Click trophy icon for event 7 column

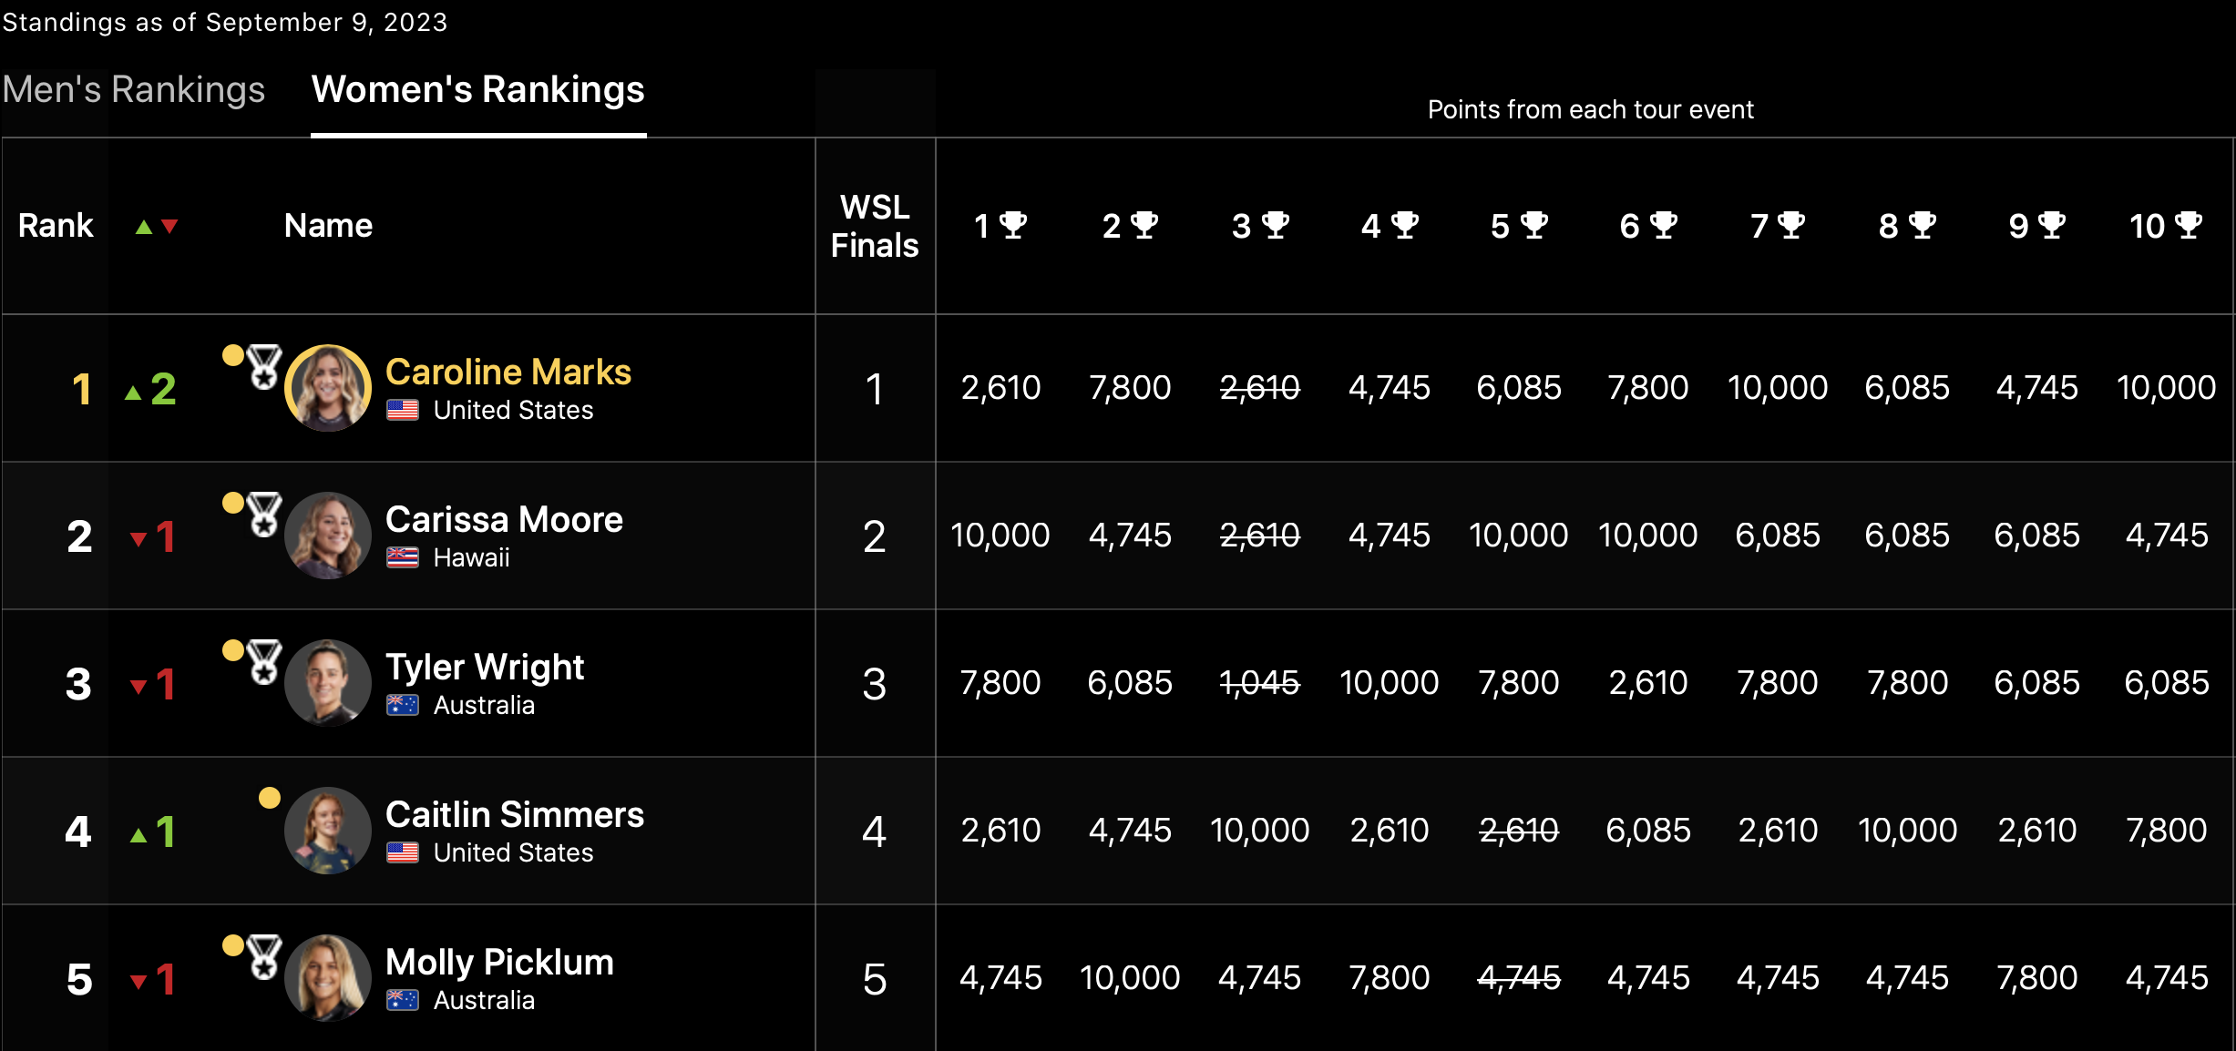tap(1791, 225)
